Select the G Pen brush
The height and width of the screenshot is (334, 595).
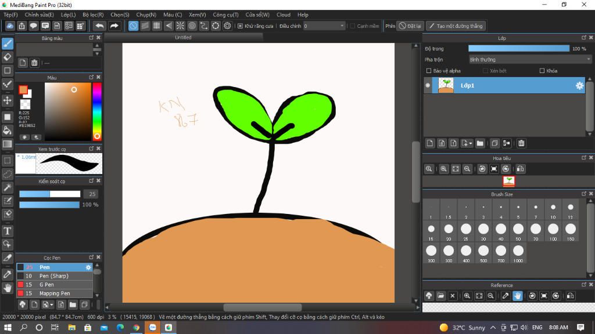(x=55, y=285)
